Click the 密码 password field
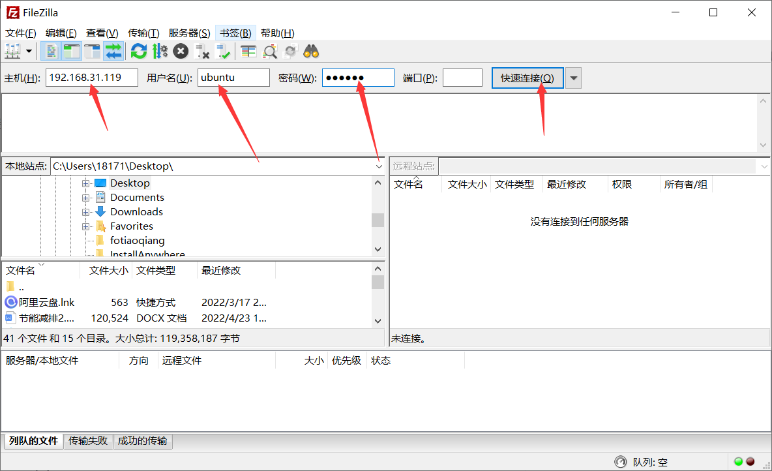Viewport: 772px width, 471px height. (x=358, y=78)
